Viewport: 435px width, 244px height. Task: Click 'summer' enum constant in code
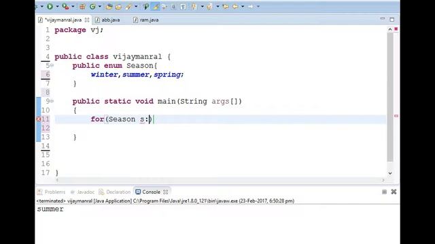[x=136, y=75]
